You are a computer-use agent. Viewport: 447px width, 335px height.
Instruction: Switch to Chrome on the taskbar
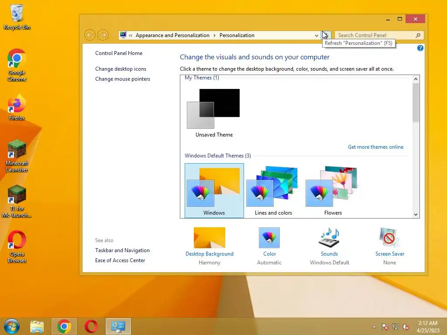coord(64,326)
